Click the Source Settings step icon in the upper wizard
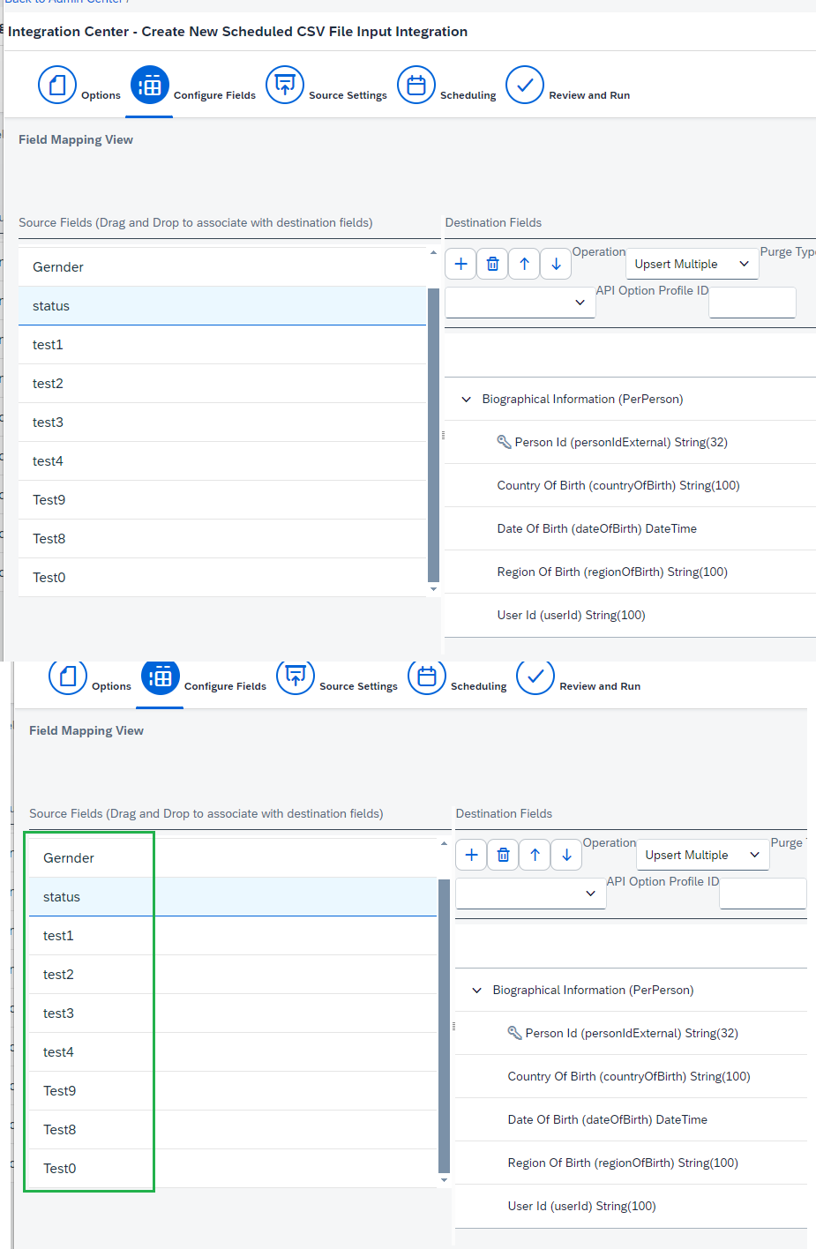Viewport: 816px width, 1249px height. click(285, 86)
